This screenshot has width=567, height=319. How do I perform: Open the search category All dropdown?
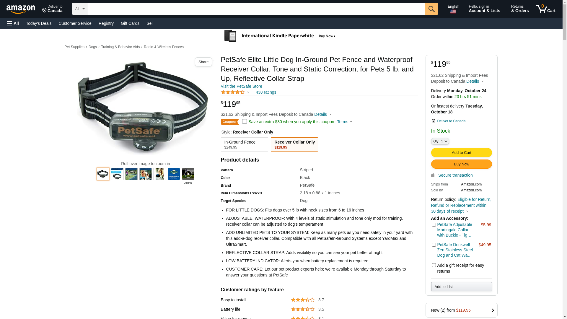[x=79, y=9]
